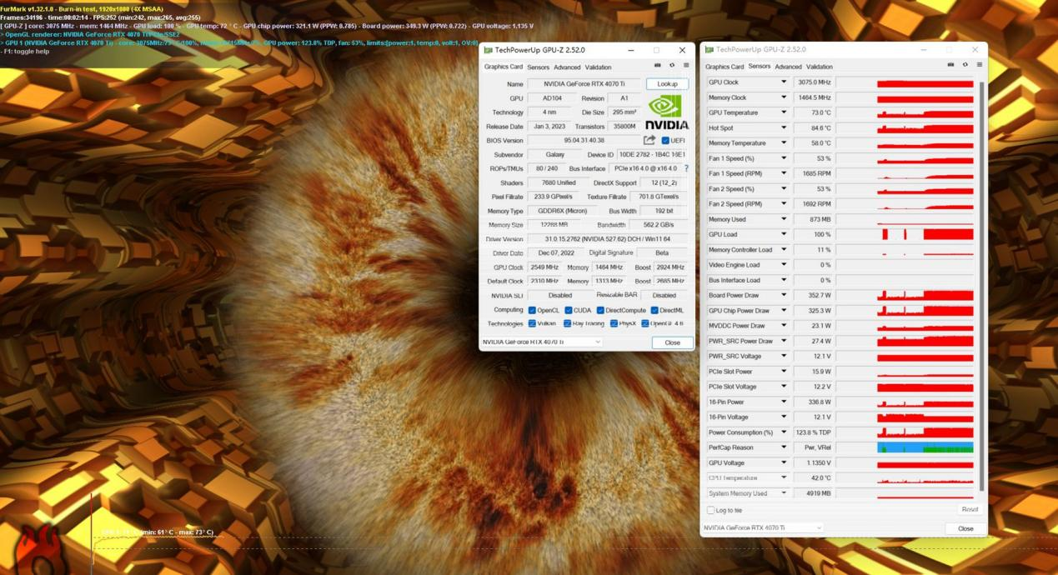Click the Lookup button
The image size is (1058, 575).
(667, 84)
